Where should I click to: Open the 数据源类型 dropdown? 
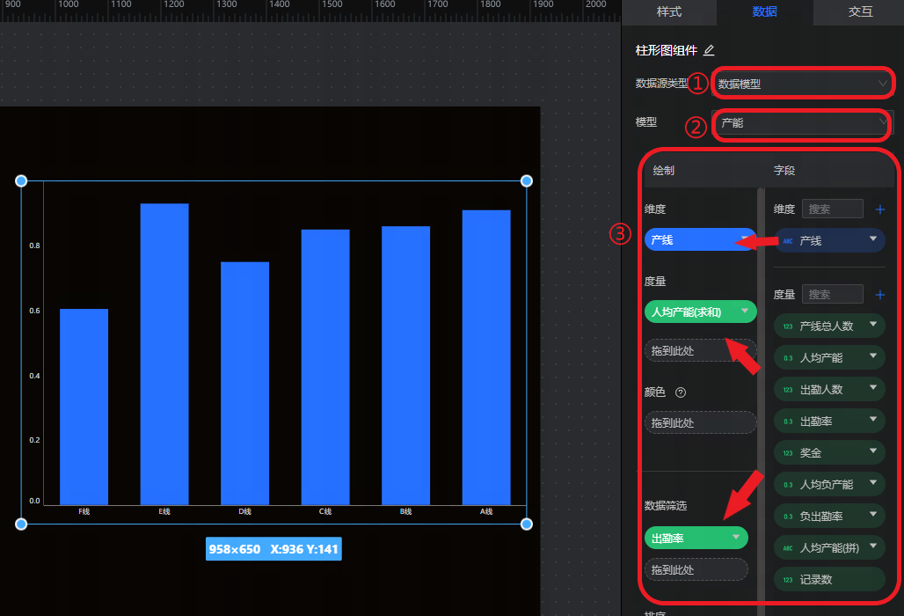pos(802,84)
